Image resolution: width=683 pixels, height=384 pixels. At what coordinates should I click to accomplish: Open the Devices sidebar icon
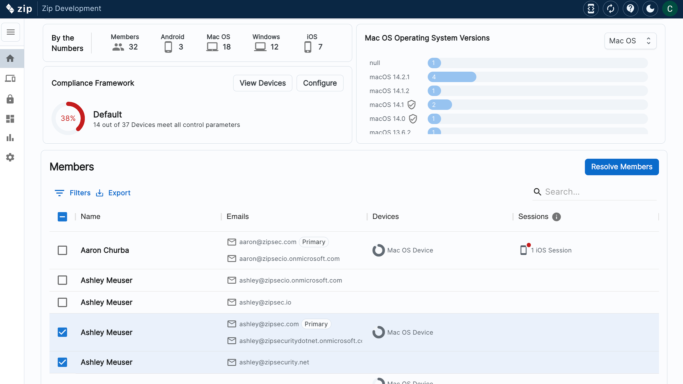point(10,79)
